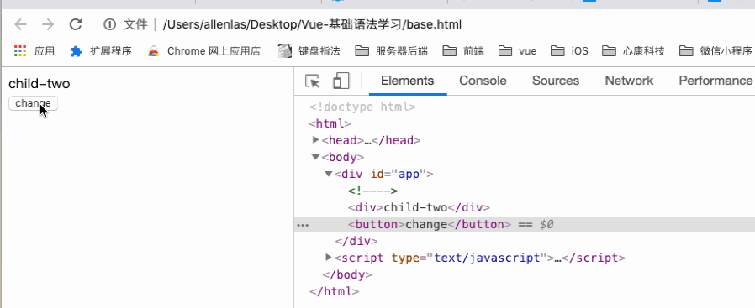Switch to the Console tab
This screenshot has width=755, height=308.
pyautogui.click(x=483, y=81)
